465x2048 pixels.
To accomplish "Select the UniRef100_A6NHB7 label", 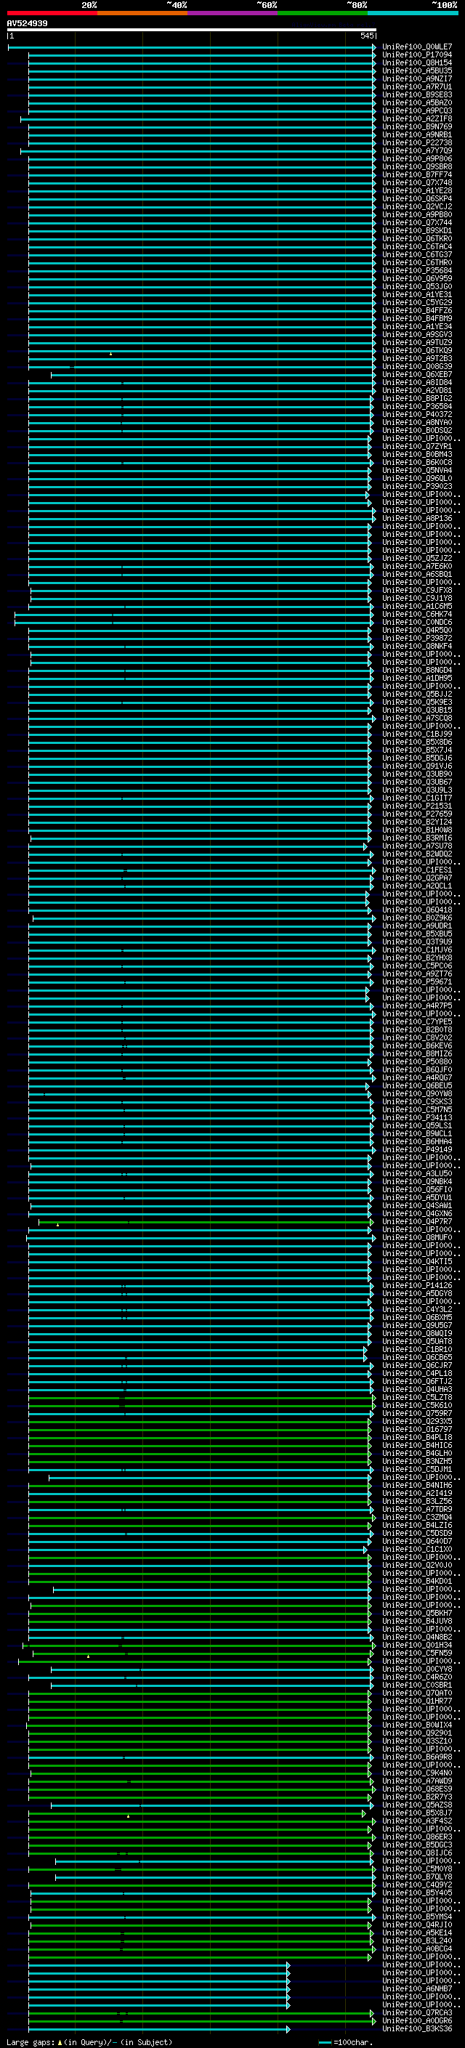I will pyautogui.click(x=416, y=1988).
